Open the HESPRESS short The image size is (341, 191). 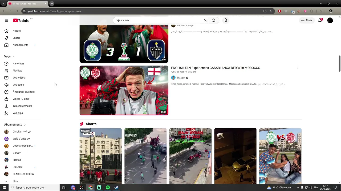(145, 156)
